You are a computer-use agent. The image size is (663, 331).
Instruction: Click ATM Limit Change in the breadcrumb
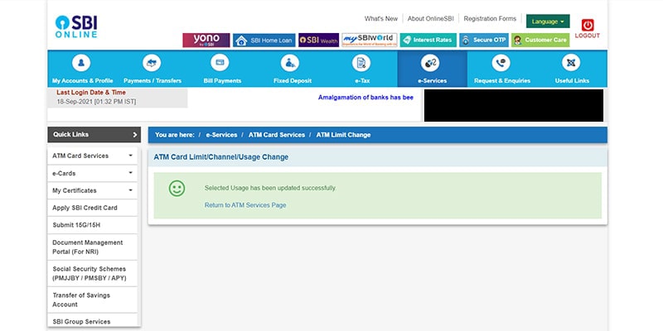click(x=343, y=135)
